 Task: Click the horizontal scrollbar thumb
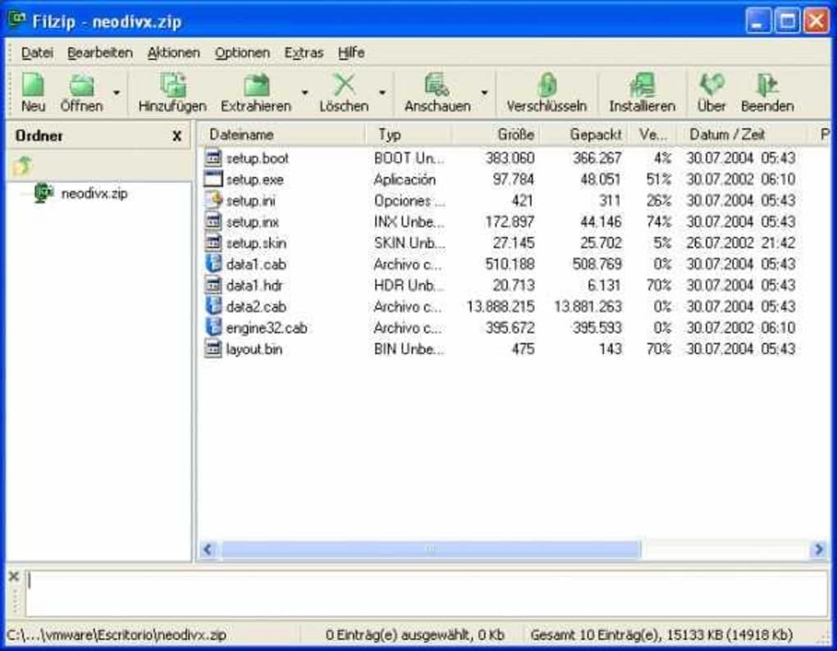click(x=431, y=549)
